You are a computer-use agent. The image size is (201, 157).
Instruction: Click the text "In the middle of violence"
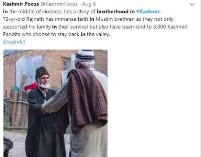[x=32, y=11]
